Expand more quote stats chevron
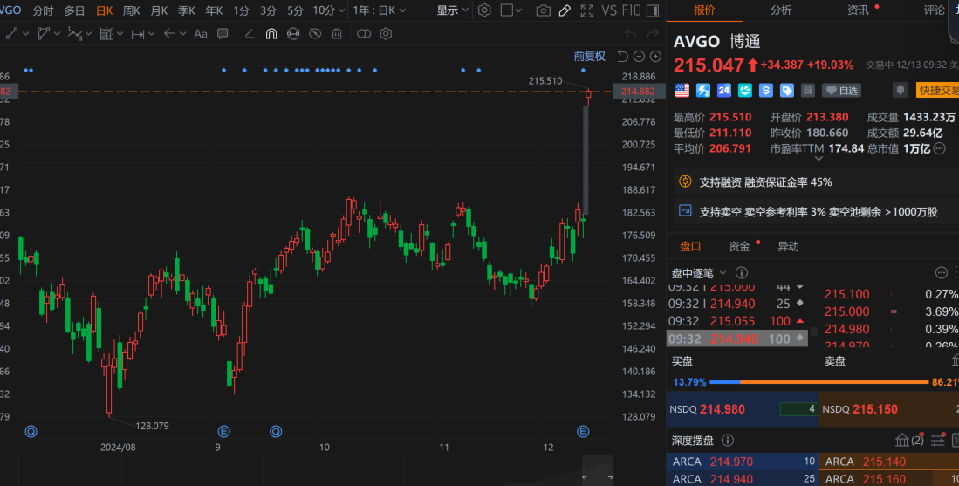 click(x=819, y=158)
